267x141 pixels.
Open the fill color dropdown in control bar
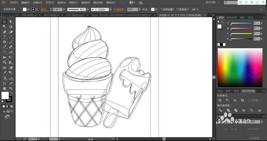(x=28, y=9)
